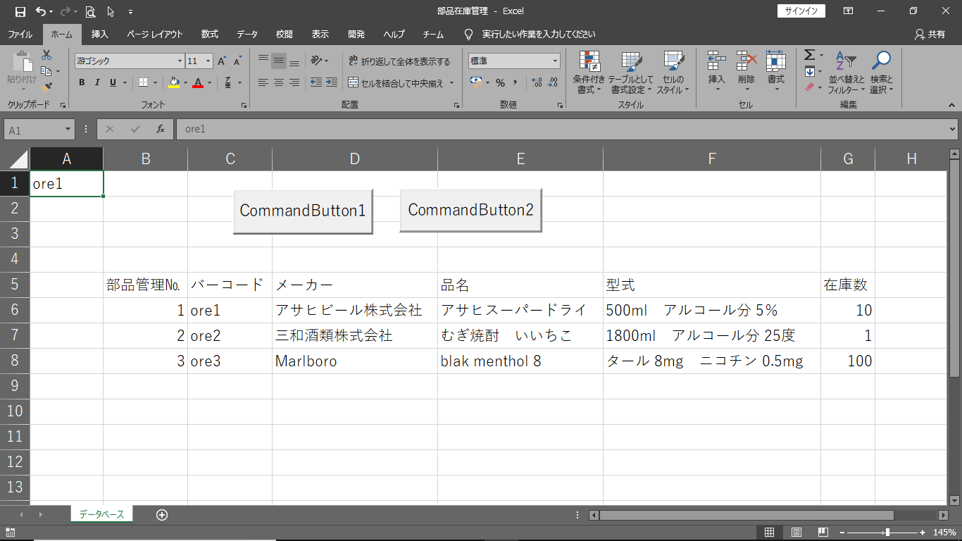
Task: Toggle Bold formatting
Action: 82,82
